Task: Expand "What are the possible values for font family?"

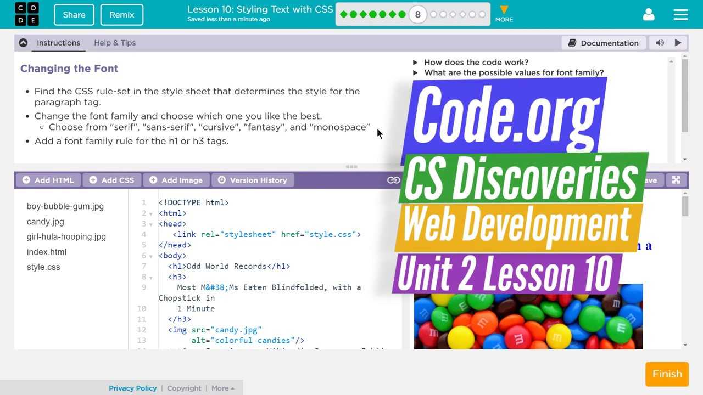Action: tap(508, 73)
